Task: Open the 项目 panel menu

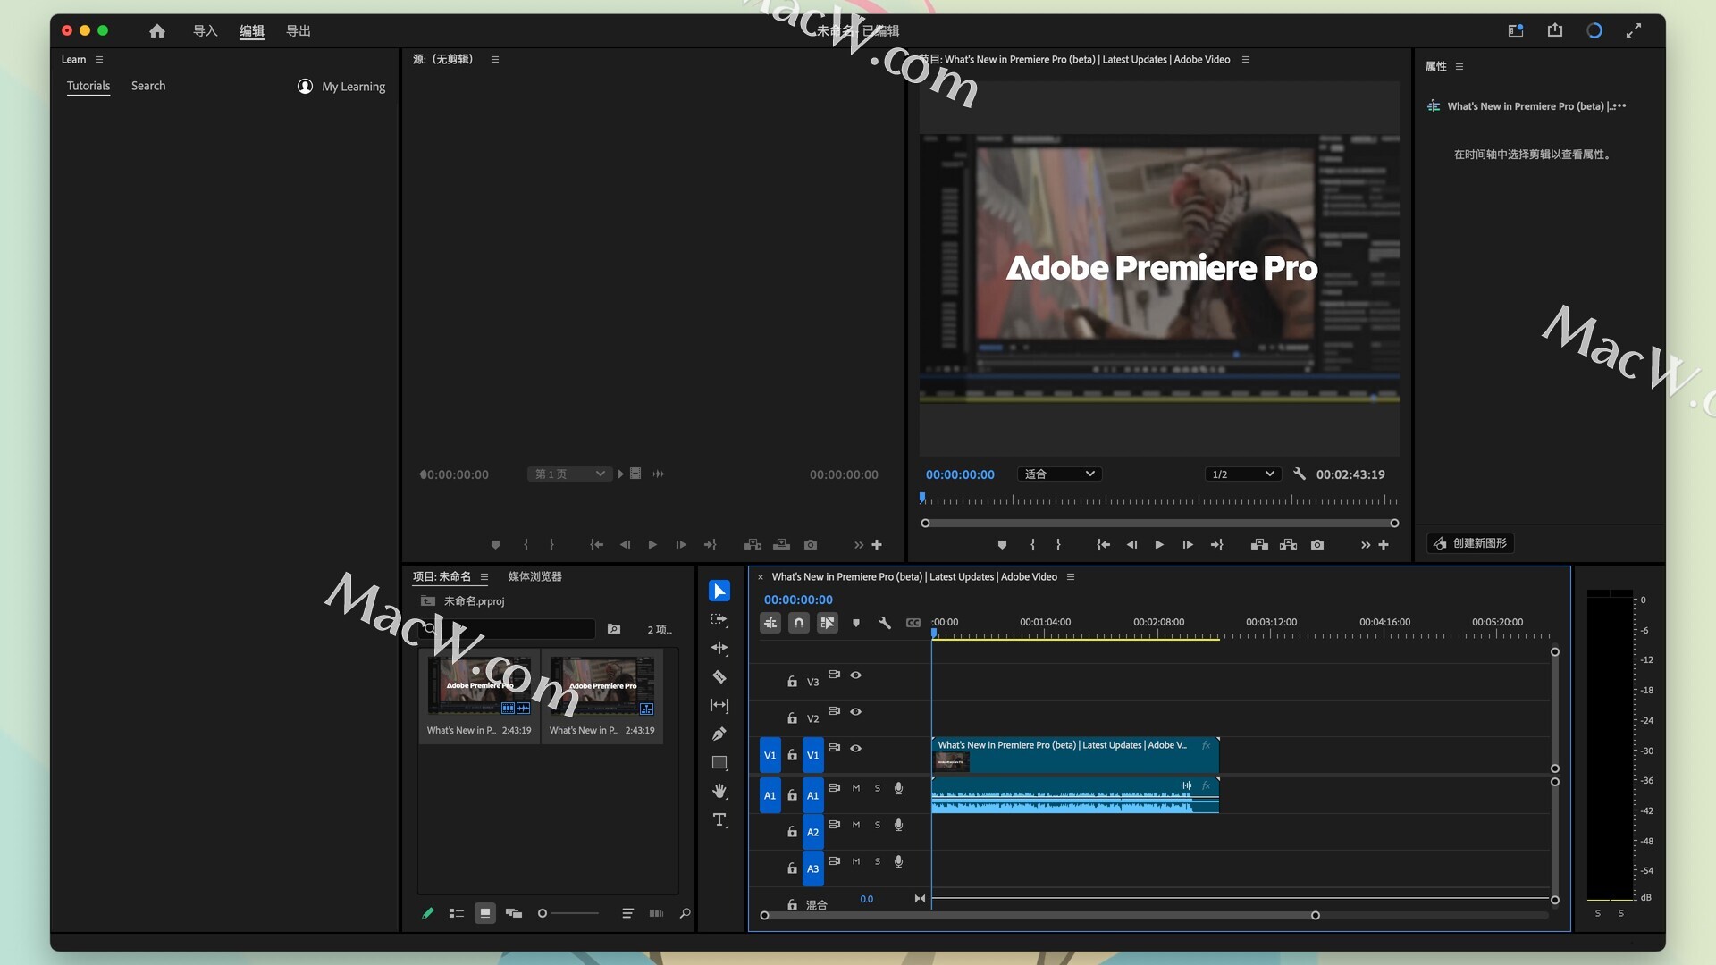Action: [484, 577]
